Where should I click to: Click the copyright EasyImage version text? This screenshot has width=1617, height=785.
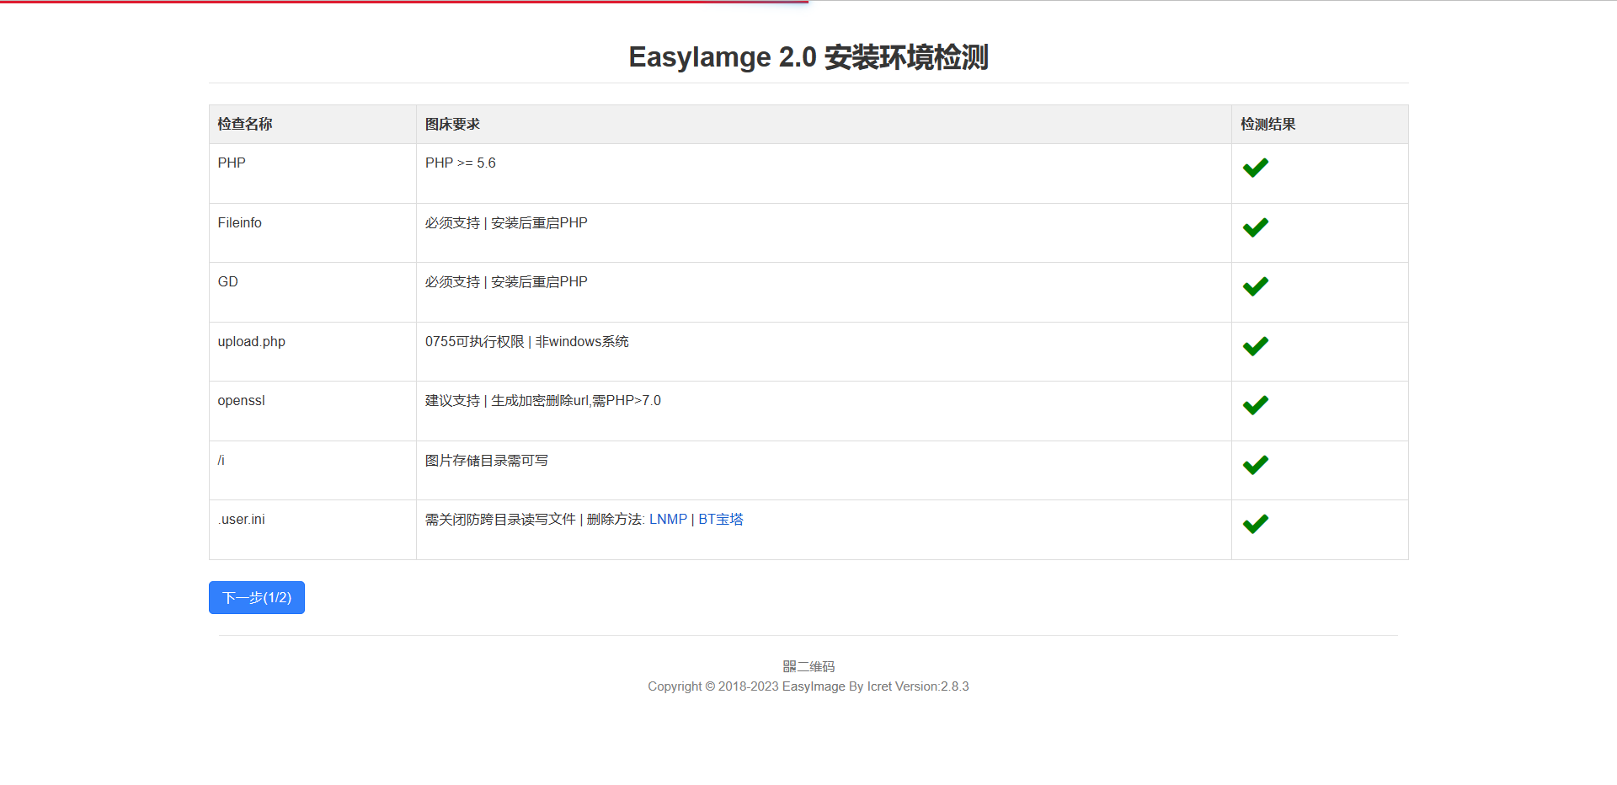(808, 686)
